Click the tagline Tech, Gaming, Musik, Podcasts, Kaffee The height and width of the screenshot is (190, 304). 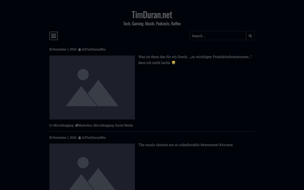pyautogui.click(x=152, y=24)
